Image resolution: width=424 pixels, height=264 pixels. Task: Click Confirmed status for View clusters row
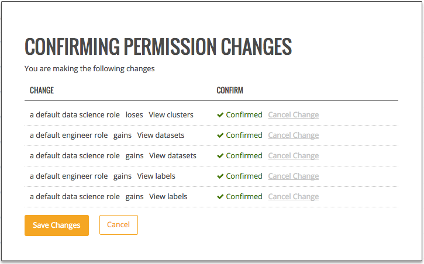point(244,115)
